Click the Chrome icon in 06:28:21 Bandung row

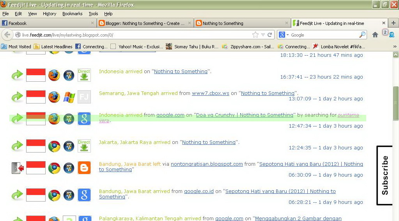[54, 195]
